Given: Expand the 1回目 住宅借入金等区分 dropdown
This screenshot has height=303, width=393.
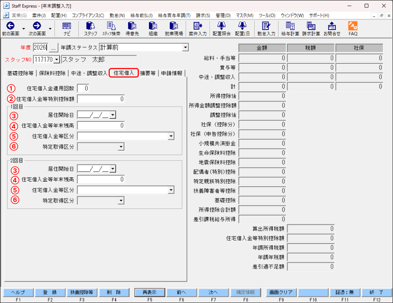Looking at the screenshot, I should point(171,136).
